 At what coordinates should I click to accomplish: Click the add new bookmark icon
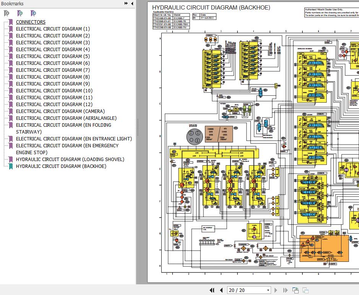click(x=20, y=13)
